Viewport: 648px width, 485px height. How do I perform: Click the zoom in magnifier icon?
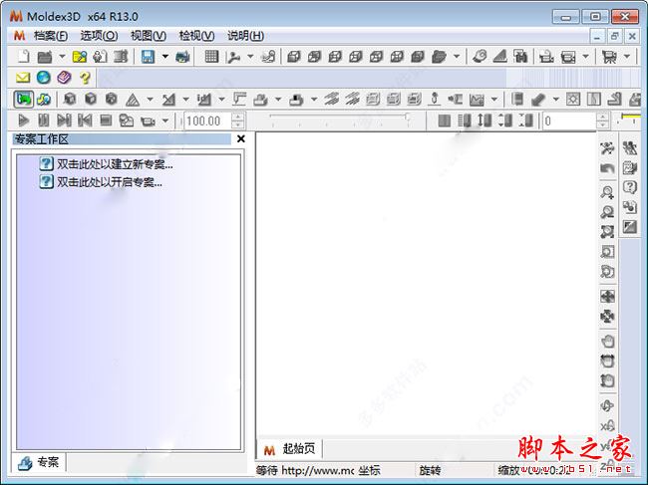607,192
